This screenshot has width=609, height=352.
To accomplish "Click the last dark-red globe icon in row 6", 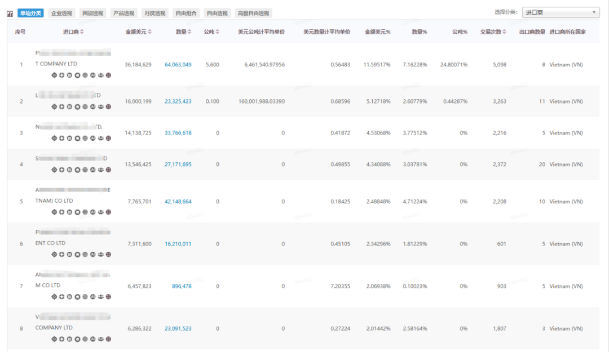I will (108, 255).
